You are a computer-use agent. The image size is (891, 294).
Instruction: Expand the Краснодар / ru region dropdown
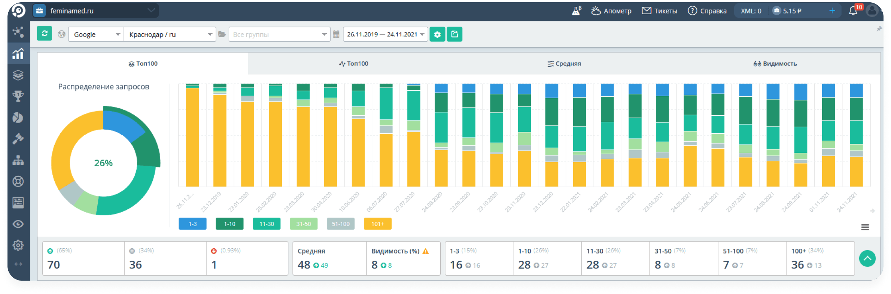click(x=170, y=34)
